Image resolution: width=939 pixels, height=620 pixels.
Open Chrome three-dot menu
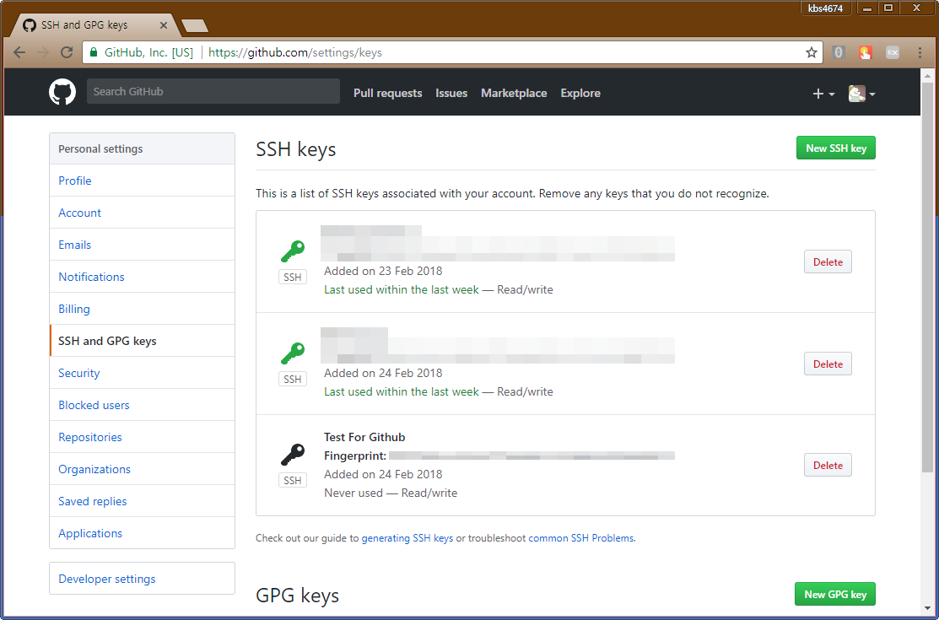[920, 52]
